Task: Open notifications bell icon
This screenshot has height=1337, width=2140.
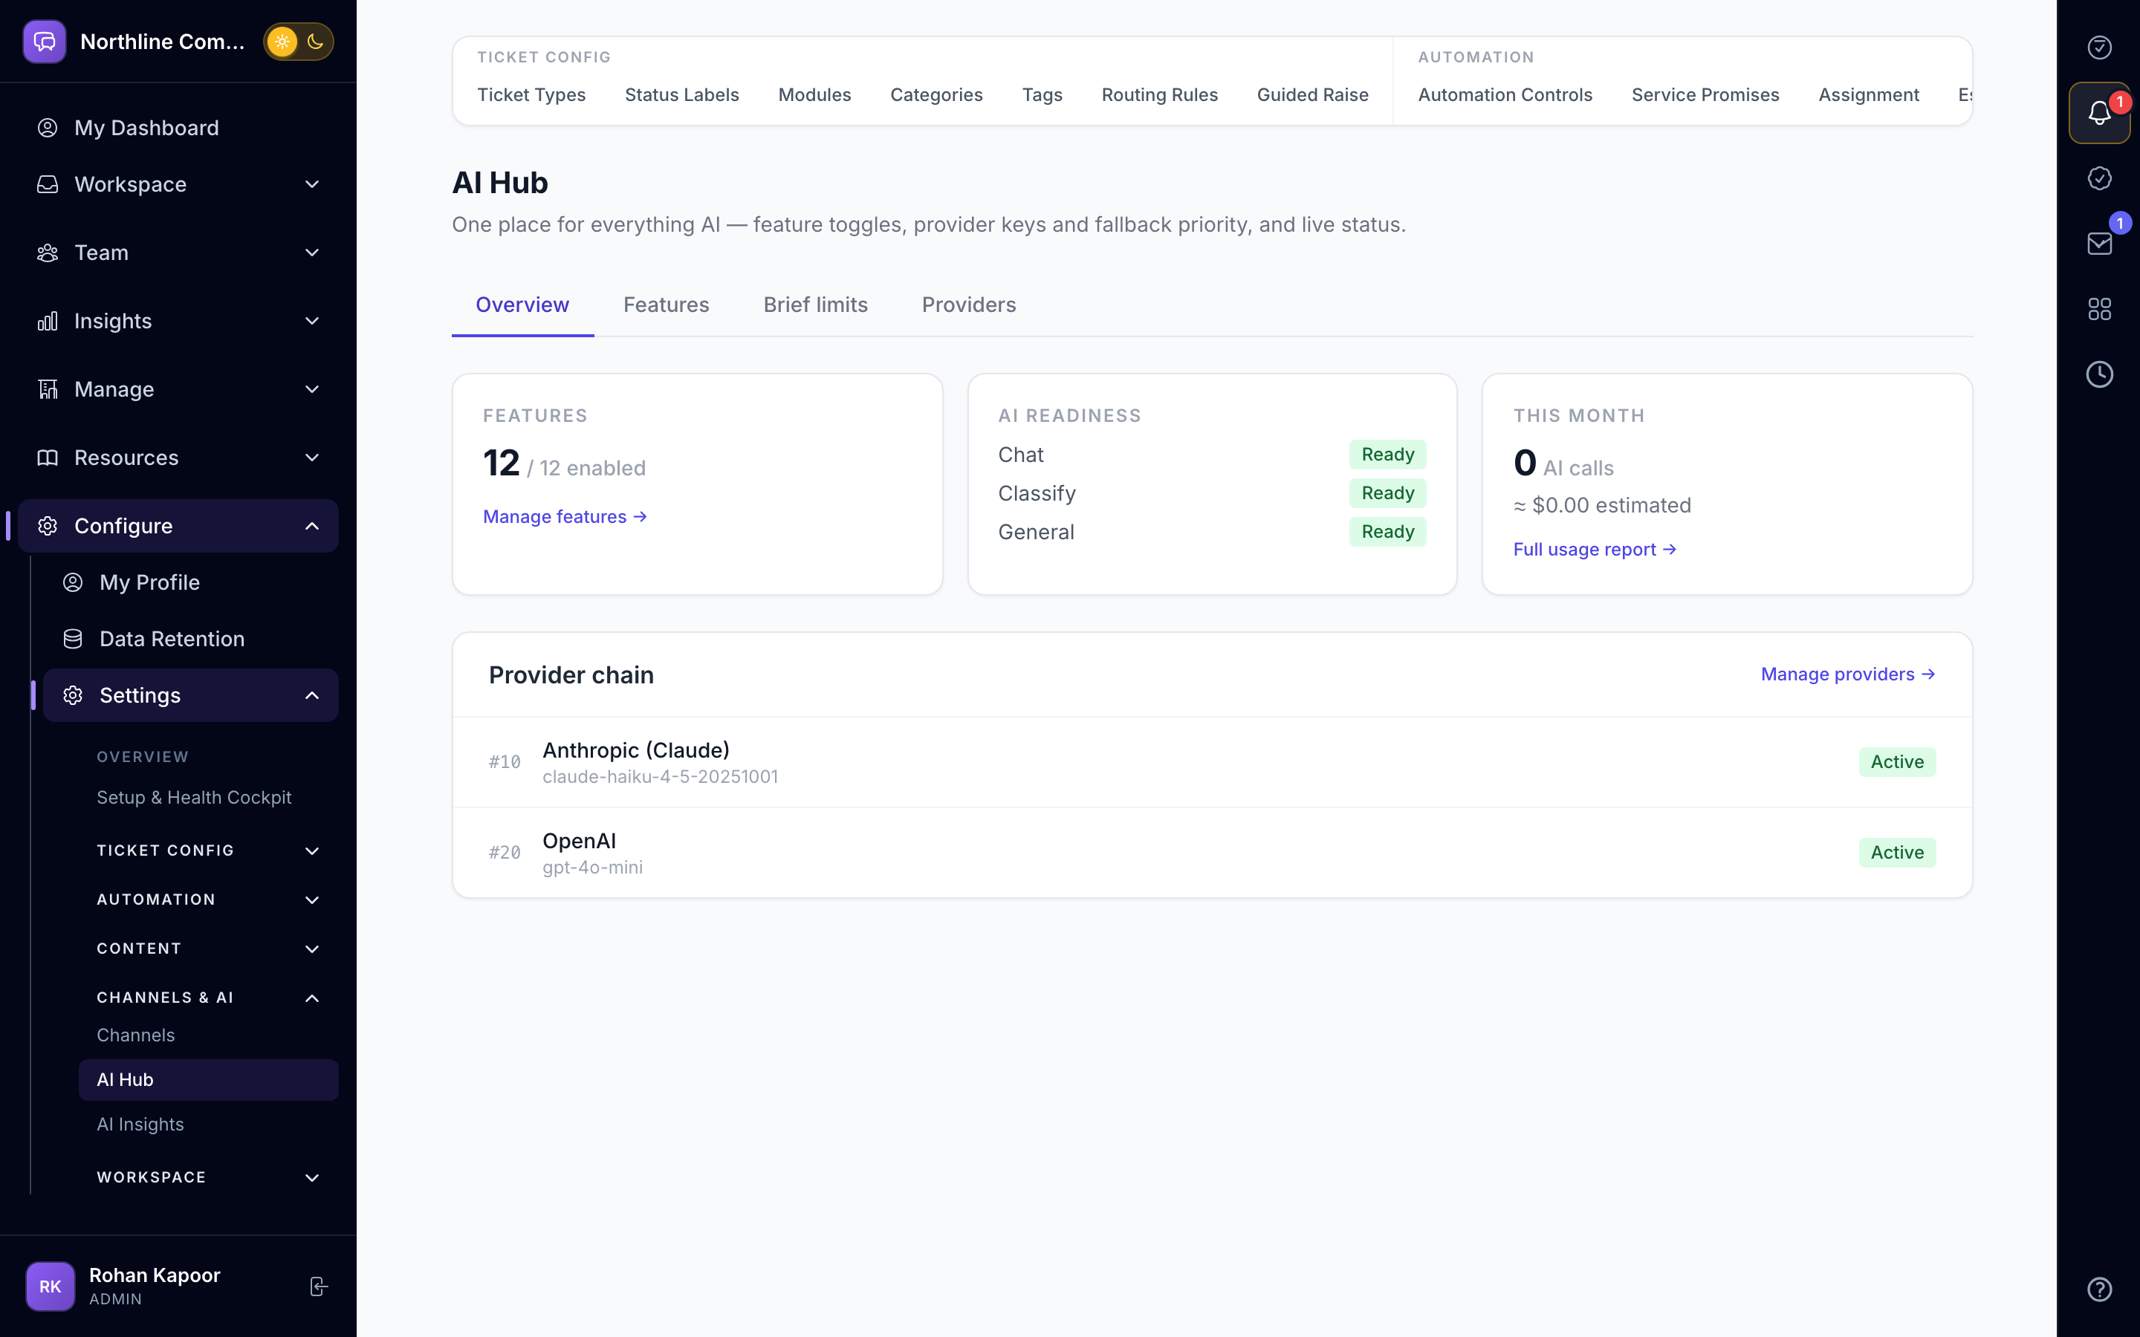Action: (2098, 112)
